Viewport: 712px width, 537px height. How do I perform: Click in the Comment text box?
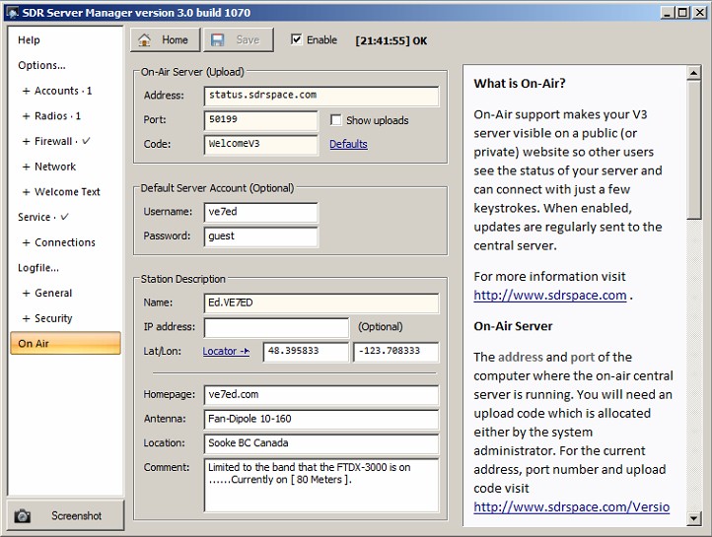pyautogui.click(x=321, y=485)
